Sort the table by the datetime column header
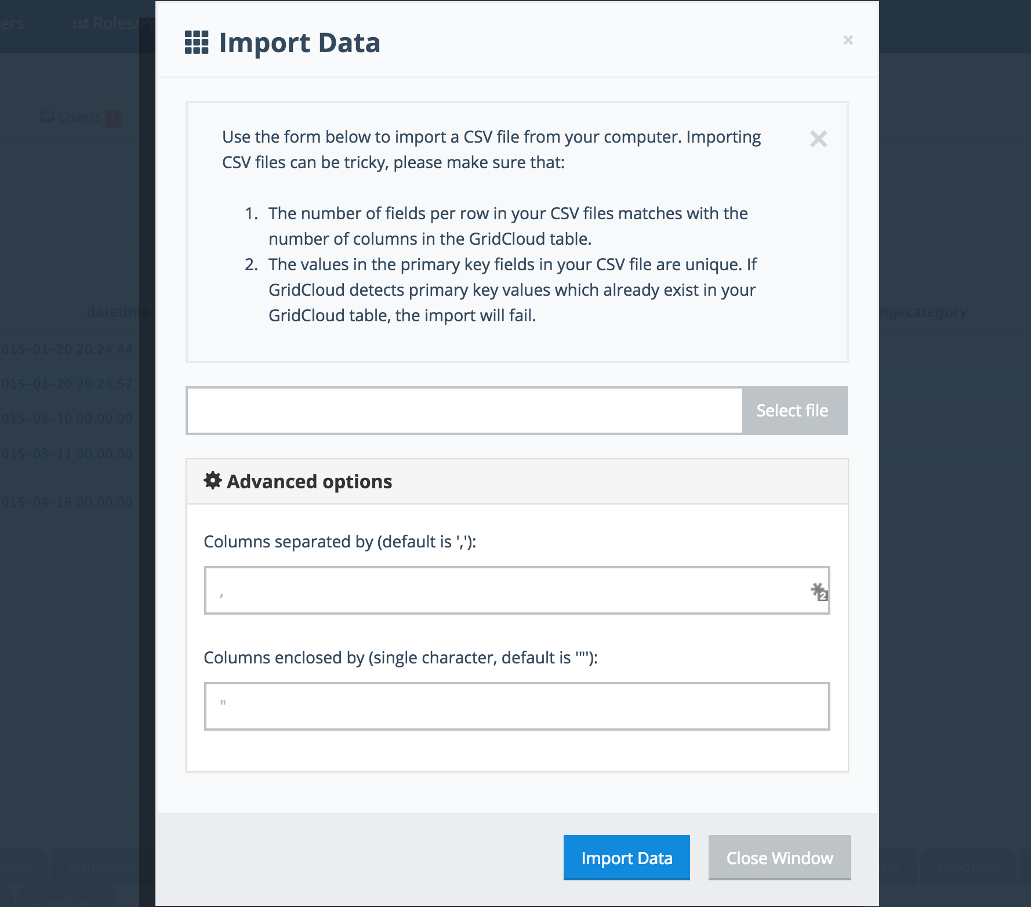Image resolution: width=1031 pixels, height=907 pixels. (x=117, y=311)
